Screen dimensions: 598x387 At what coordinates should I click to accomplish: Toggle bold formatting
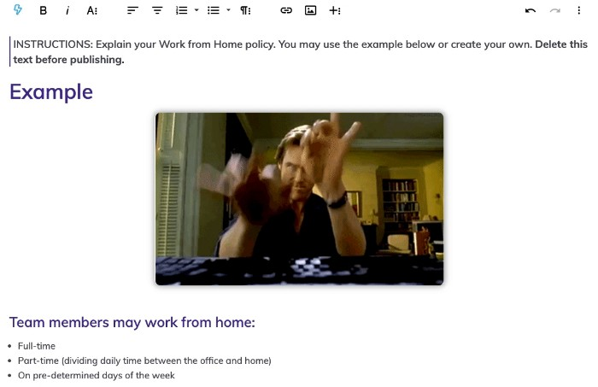coord(43,10)
